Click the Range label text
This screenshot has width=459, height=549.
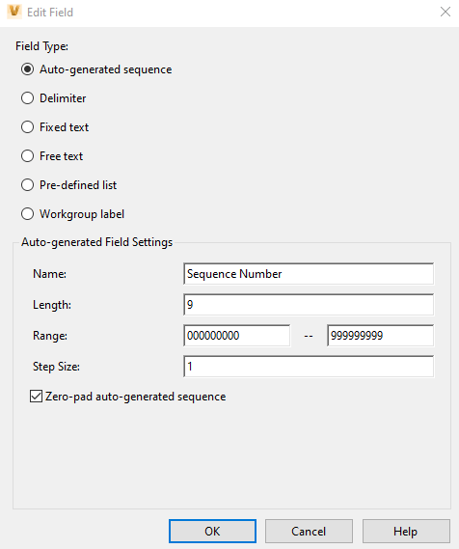(50, 336)
